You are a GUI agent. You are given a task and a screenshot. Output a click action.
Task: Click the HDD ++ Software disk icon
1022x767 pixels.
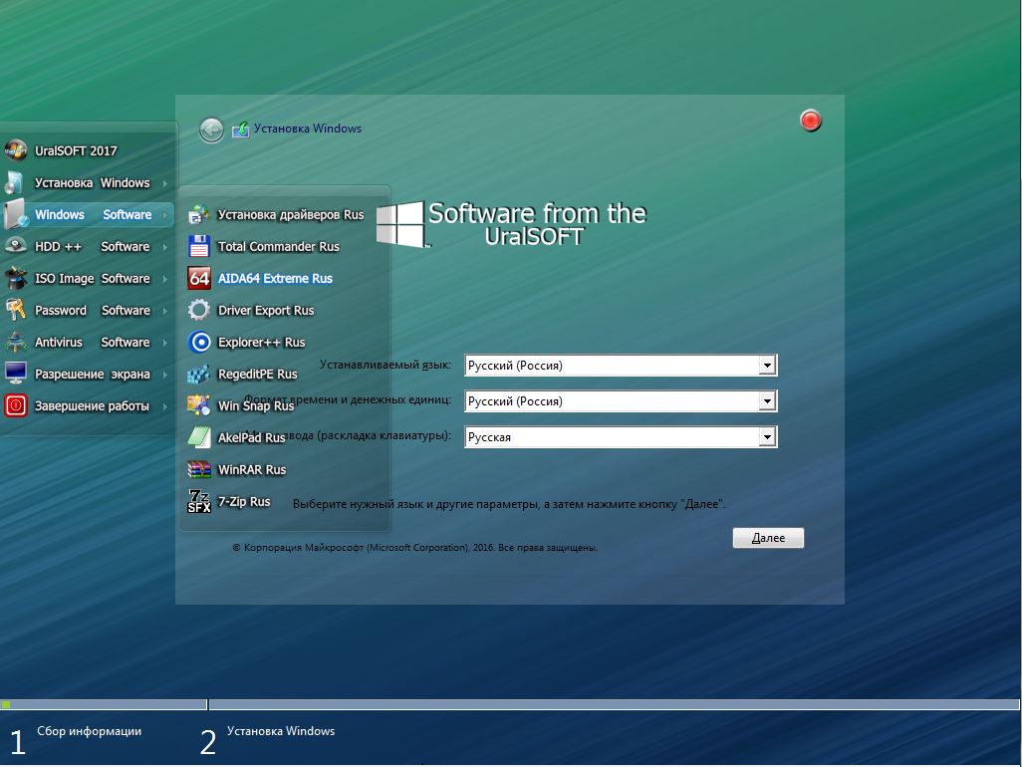pyautogui.click(x=16, y=246)
